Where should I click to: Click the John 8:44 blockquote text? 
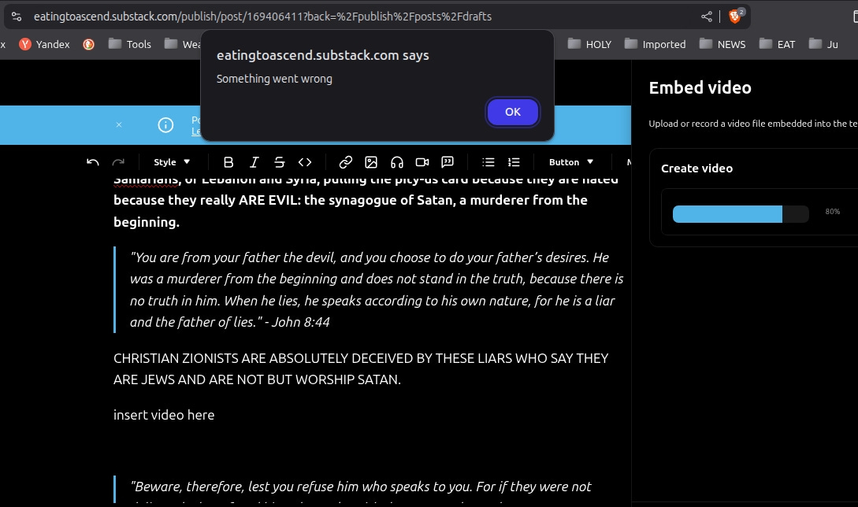click(377, 290)
